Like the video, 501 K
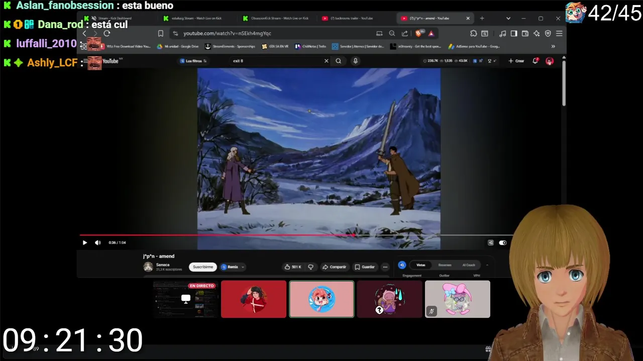Screen dimensions: 643x361 (x=292, y=267)
